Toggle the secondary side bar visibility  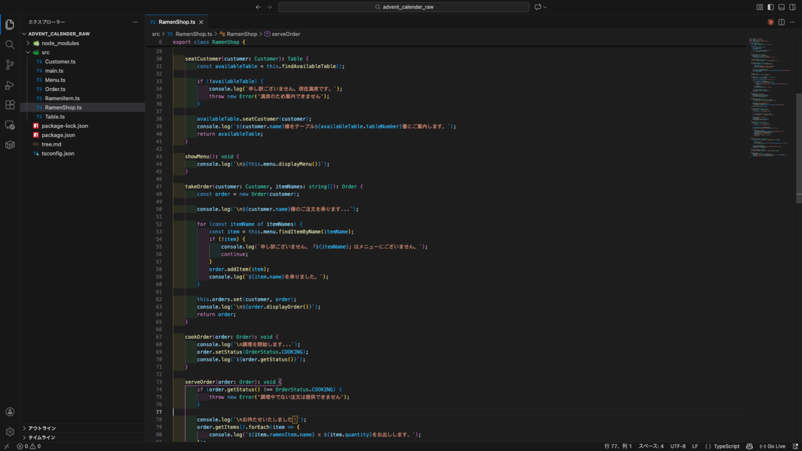tap(792, 7)
